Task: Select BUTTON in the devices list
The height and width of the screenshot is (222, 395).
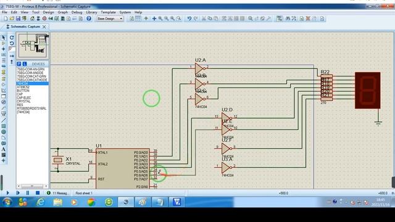Action: 23,91
